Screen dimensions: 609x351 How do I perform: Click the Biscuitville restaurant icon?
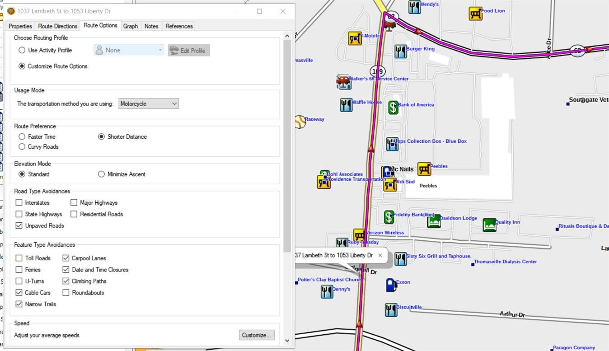391,310
